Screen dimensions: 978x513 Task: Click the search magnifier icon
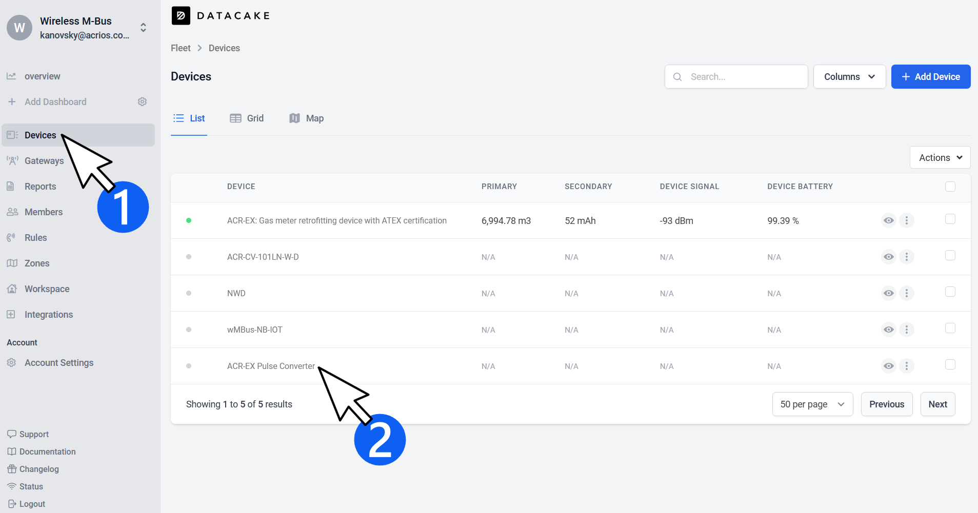point(677,77)
